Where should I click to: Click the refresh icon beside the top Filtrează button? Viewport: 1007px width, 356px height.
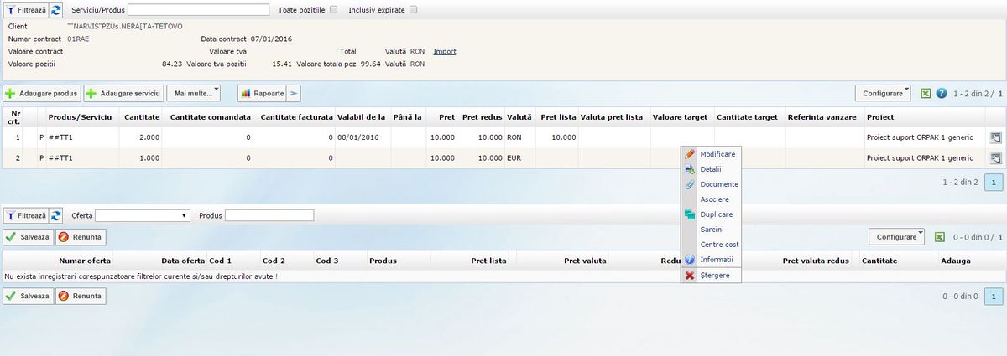pos(55,10)
